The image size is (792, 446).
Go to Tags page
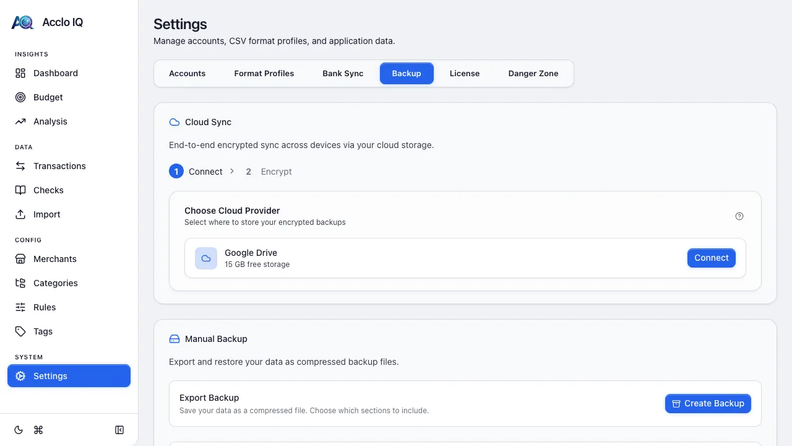69,331
